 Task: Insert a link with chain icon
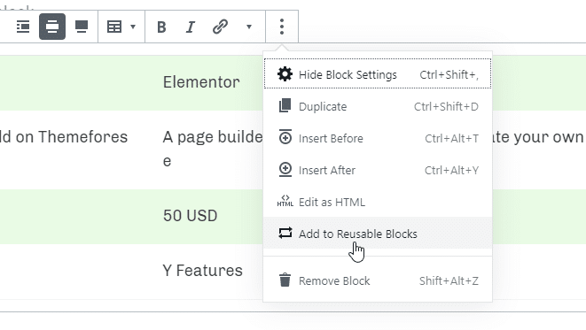click(x=220, y=27)
